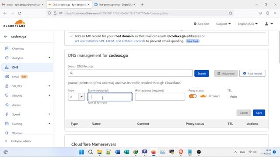Click the Speed lightning icon
This screenshot has width=280, height=157.
7,114
